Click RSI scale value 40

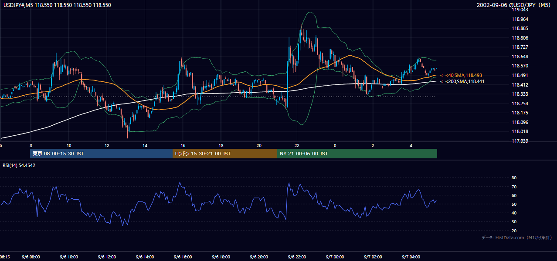pyautogui.click(x=514, y=213)
